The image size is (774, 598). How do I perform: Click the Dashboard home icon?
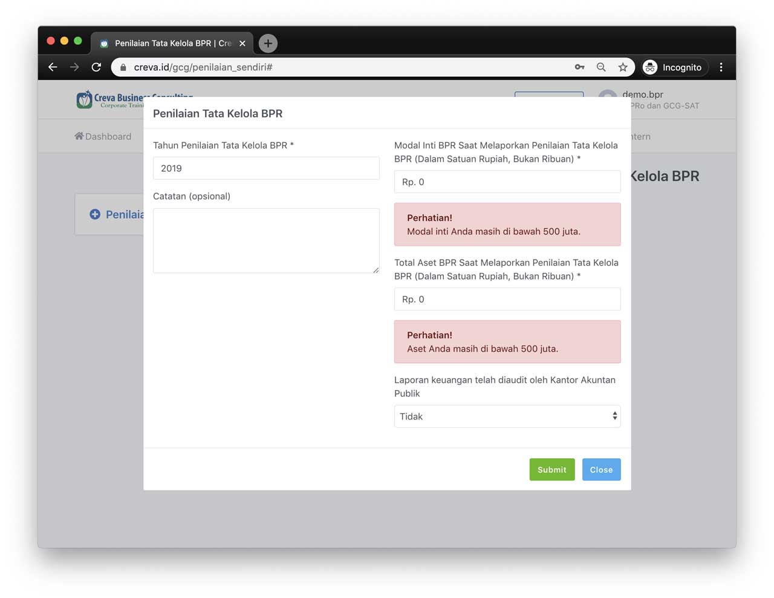(79, 136)
